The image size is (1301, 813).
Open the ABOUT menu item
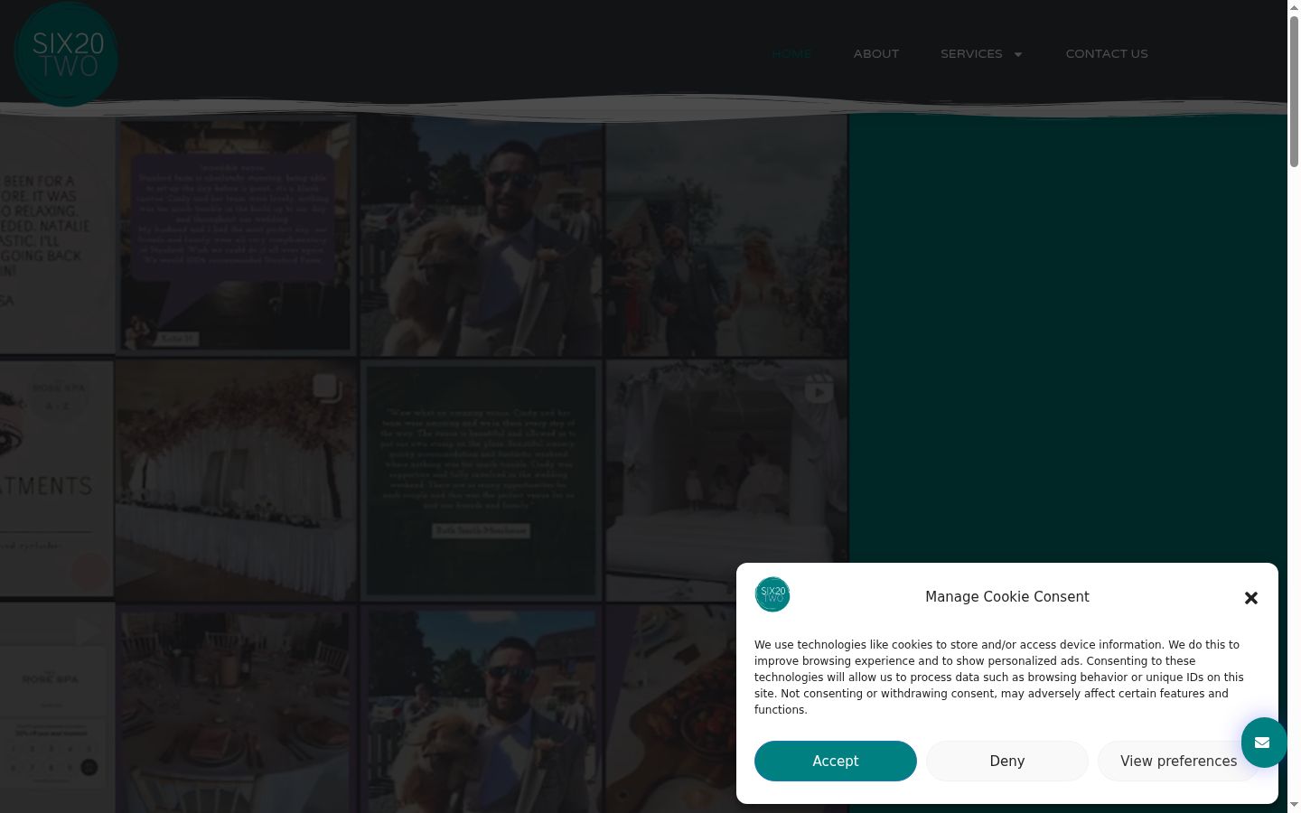pyautogui.click(x=876, y=53)
